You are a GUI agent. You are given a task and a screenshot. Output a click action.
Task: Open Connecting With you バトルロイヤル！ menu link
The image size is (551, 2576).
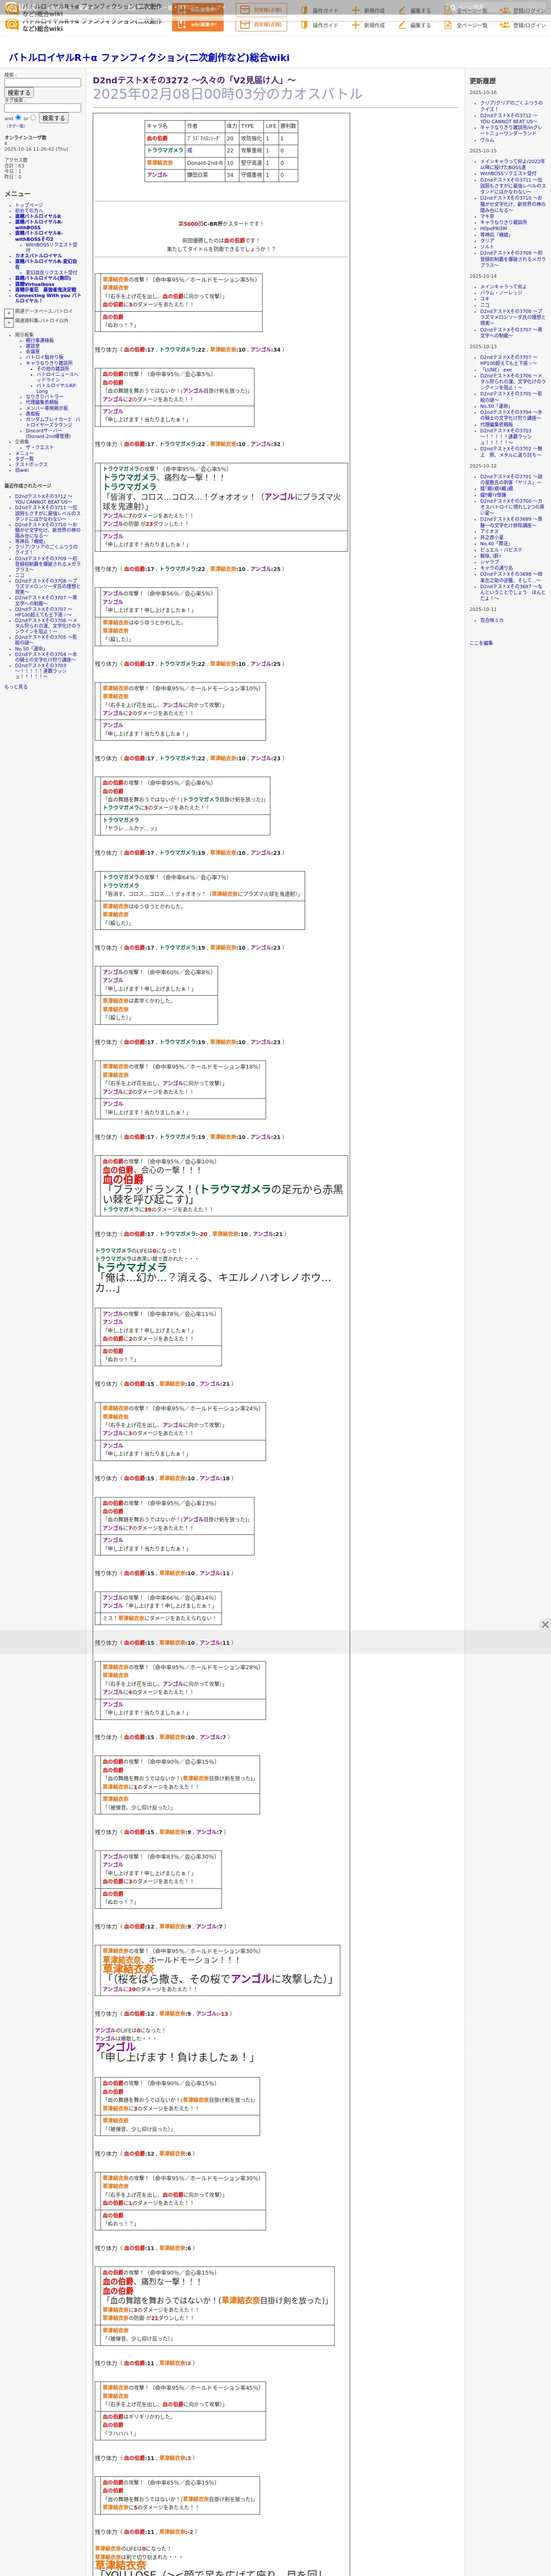pyautogui.click(x=48, y=298)
